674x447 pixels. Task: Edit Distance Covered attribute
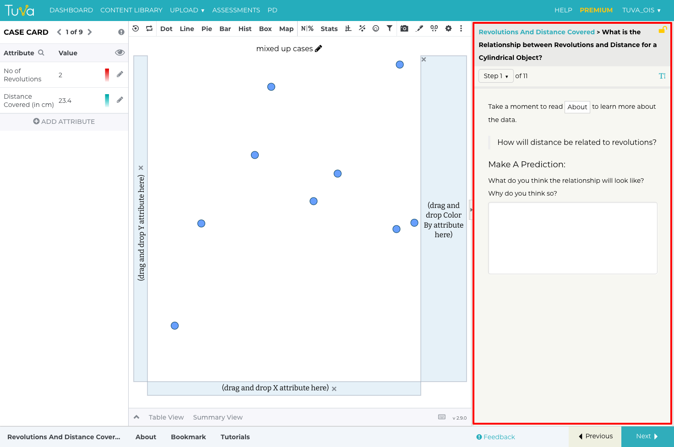tap(120, 100)
